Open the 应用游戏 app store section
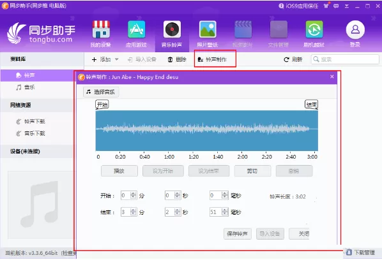 coord(136,34)
